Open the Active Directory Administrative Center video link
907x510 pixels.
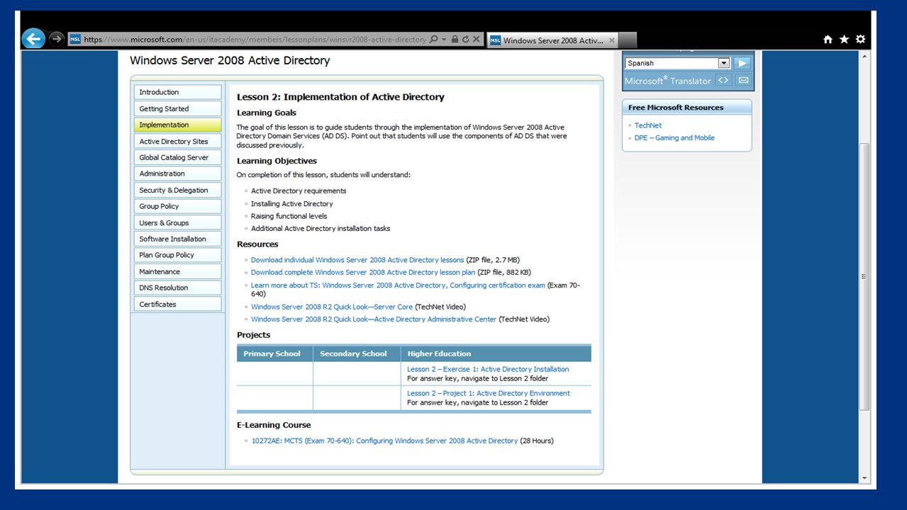click(x=374, y=319)
